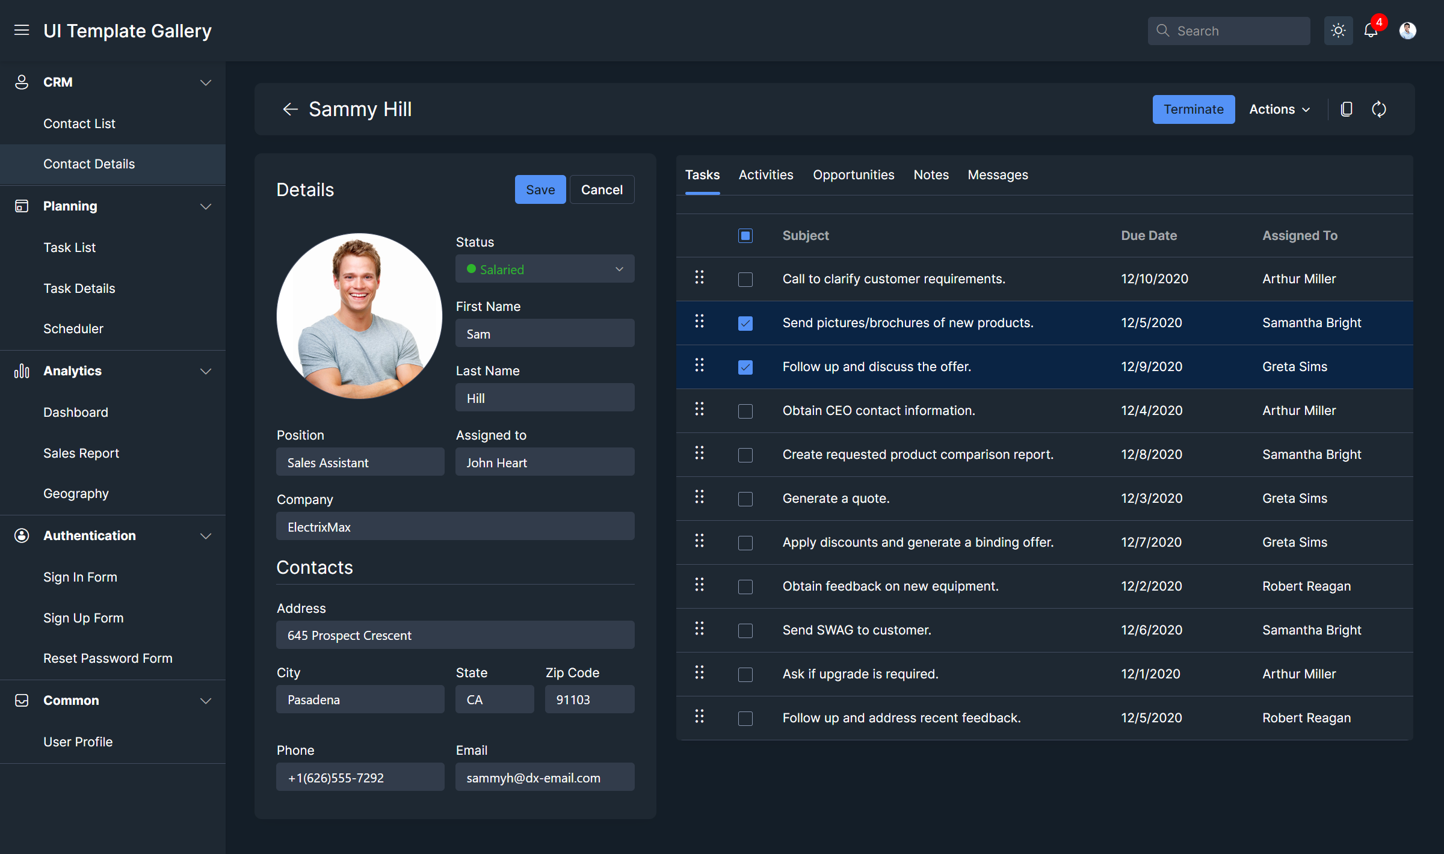The image size is (1444, 854).
Task: Switch to the Opportunities tab
Action: coord(853,174)
